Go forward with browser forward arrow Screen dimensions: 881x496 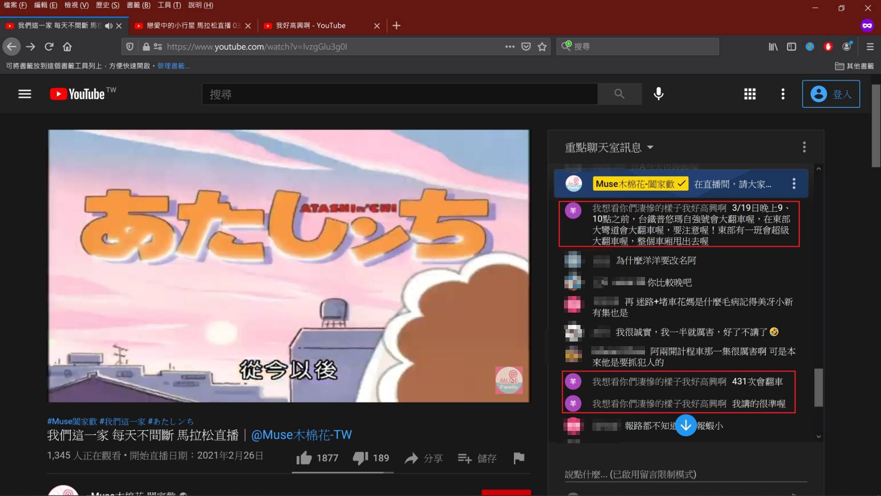coord(30,47)
